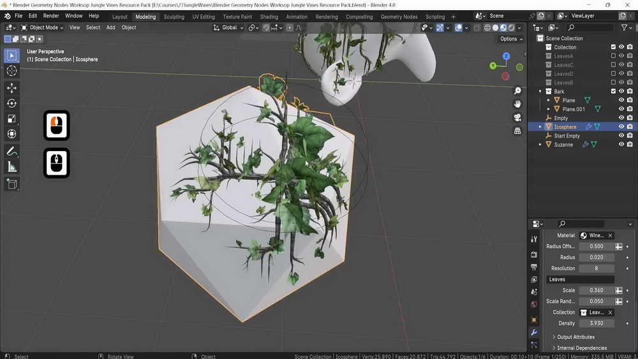Switch to solid viewport shading
The height and width of the screenshot is (359, 638).
tap(495, 27)
